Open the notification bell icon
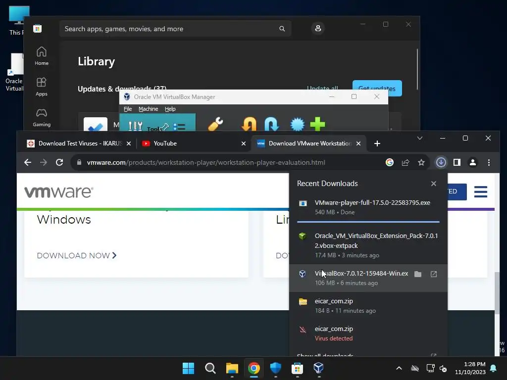Viewport: 507px width, 380px height. point(494,368)
